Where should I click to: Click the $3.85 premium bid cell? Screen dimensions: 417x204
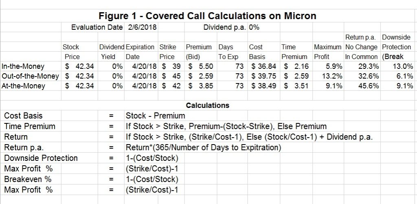click(x=199, y=86)
